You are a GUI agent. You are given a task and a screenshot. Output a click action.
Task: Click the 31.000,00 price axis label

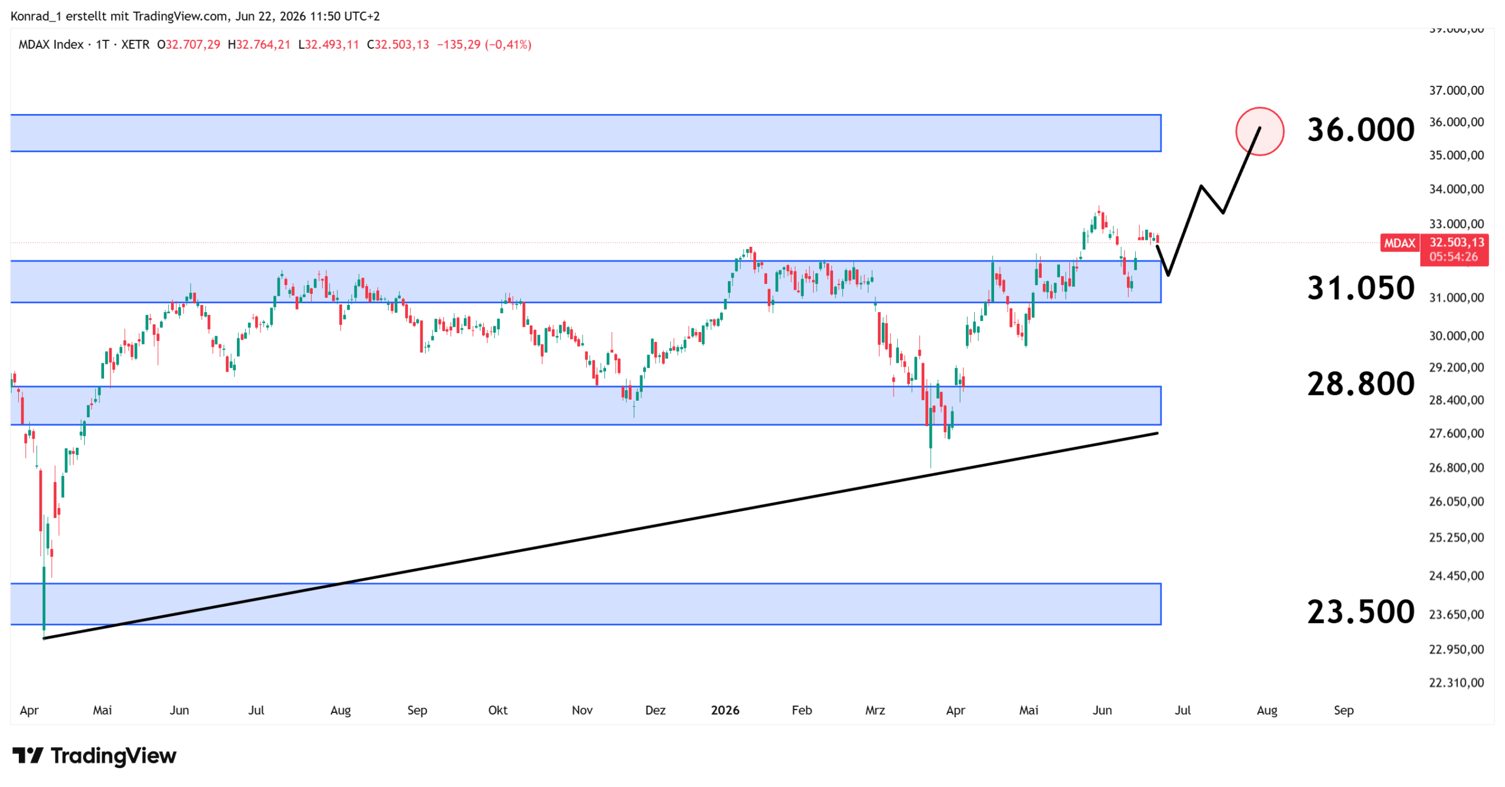pos(1456,297)
